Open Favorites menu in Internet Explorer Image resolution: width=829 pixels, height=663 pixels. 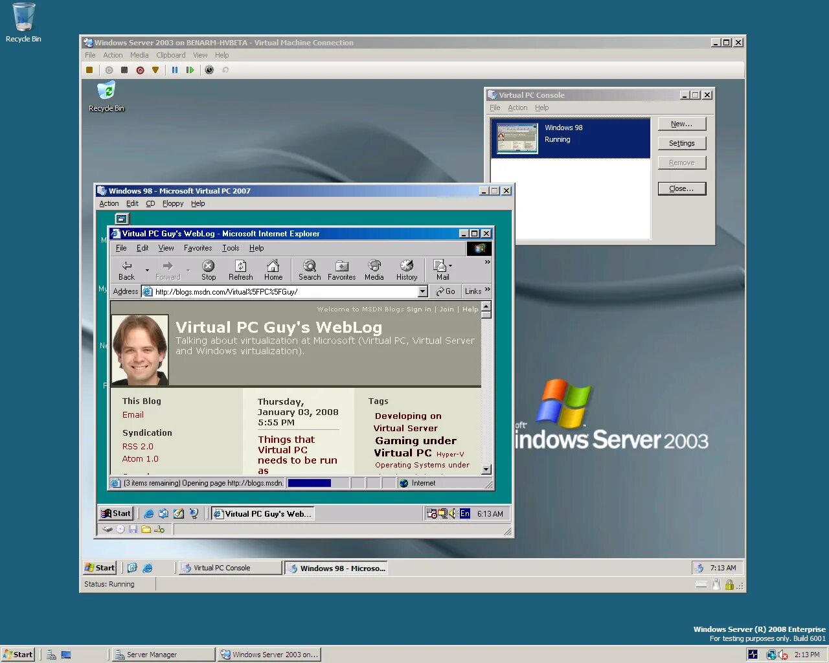[198, 248]
